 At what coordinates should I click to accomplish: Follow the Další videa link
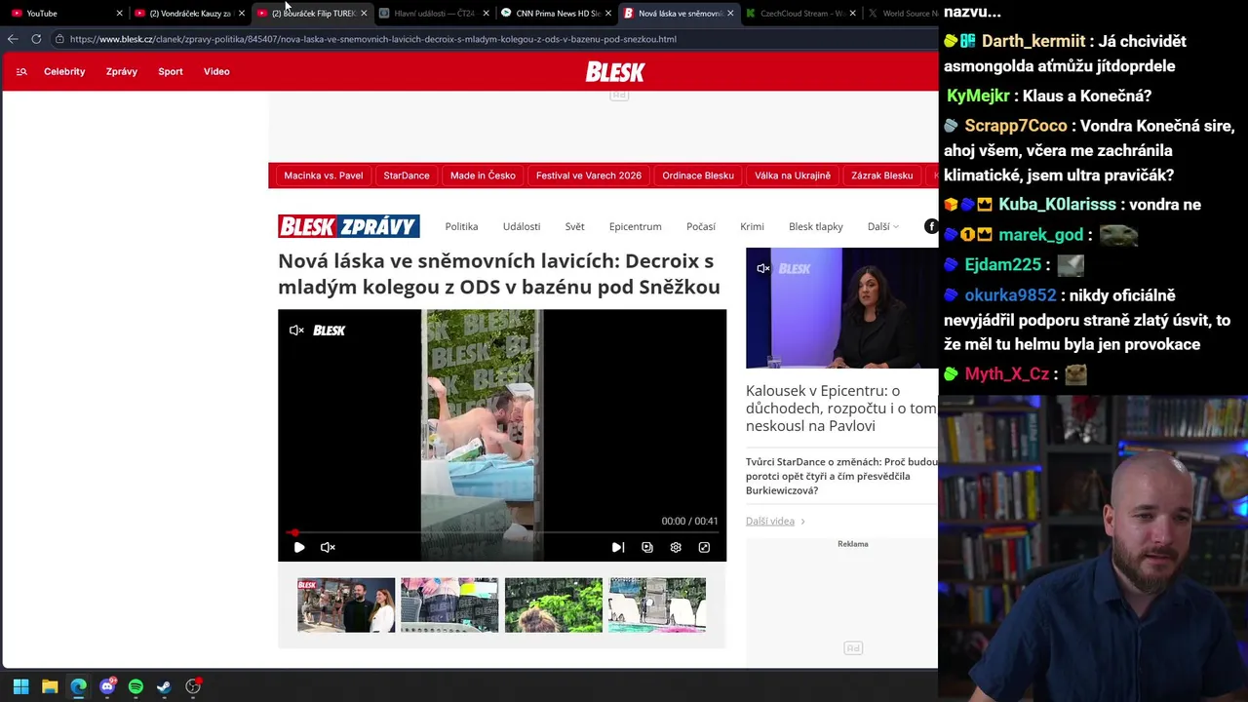tap(775, 521)
